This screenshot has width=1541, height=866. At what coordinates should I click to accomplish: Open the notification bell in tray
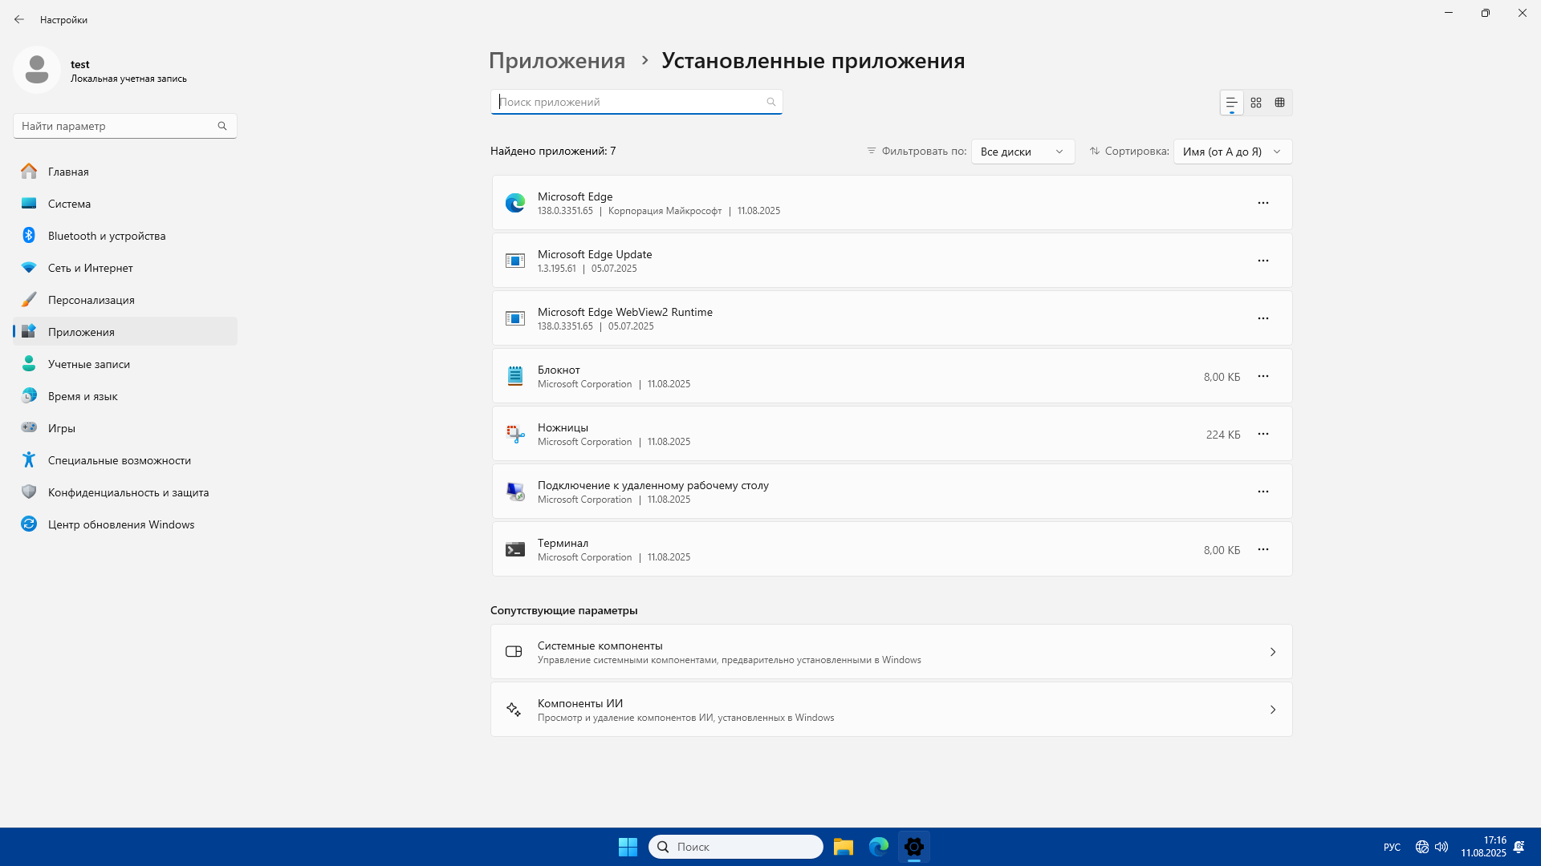click(1519, 847)
